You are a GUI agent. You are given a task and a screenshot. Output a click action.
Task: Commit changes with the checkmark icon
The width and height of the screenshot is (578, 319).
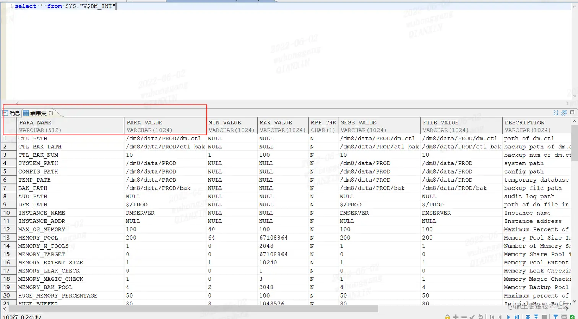point(472,317)
